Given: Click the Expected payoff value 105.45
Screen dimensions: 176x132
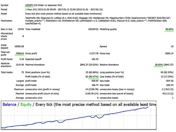Looking at the screenshot, I should point(95,59).
